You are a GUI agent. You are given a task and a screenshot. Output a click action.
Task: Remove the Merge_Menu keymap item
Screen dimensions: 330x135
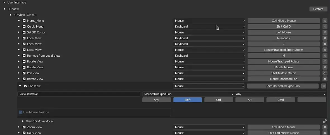point(325,21)
